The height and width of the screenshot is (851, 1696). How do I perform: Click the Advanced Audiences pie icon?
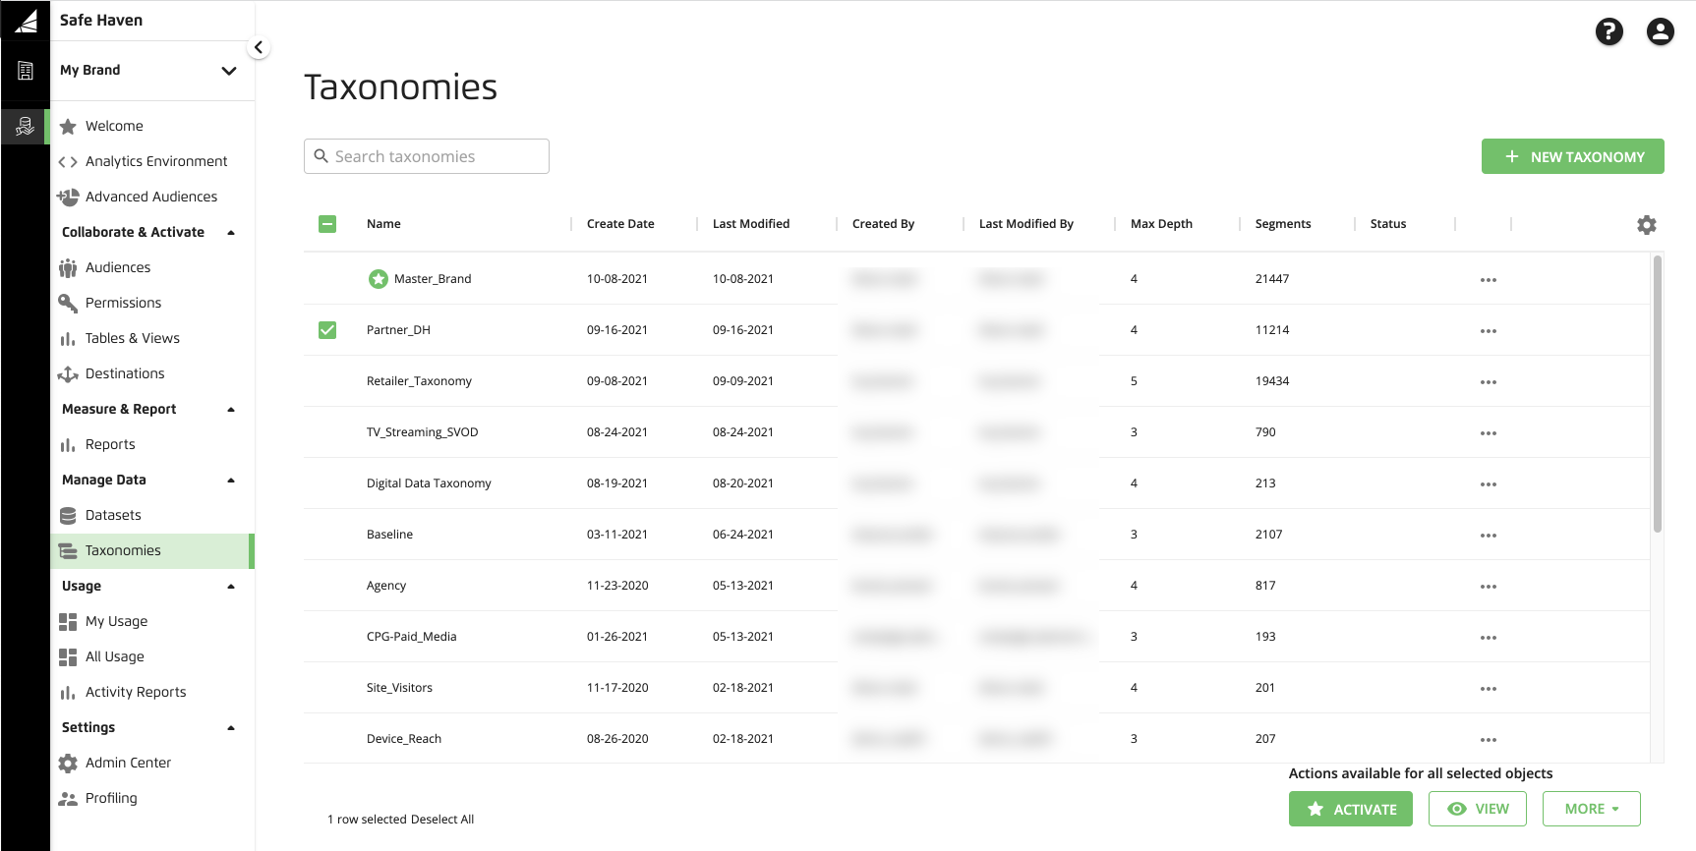tap(68, 197)
